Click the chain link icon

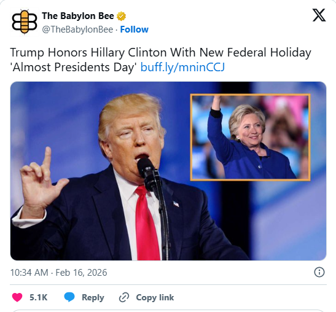124,297
